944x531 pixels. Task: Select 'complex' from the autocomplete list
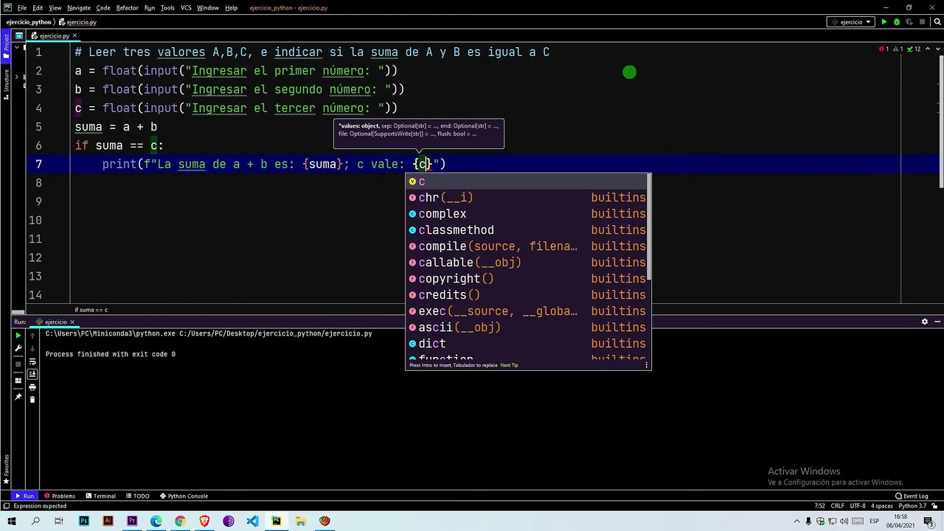click(528, 214)
